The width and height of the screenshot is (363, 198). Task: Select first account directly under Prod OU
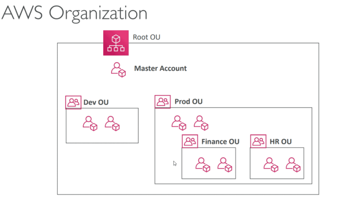[x=179, y=123]
